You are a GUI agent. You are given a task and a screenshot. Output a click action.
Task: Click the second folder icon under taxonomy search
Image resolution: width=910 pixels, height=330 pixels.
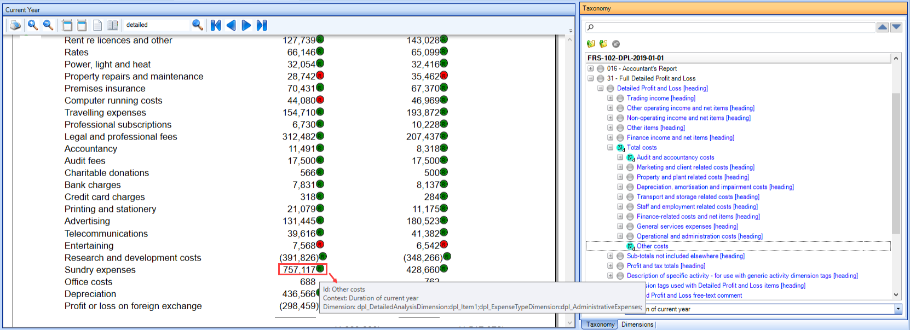pos(603,44)
